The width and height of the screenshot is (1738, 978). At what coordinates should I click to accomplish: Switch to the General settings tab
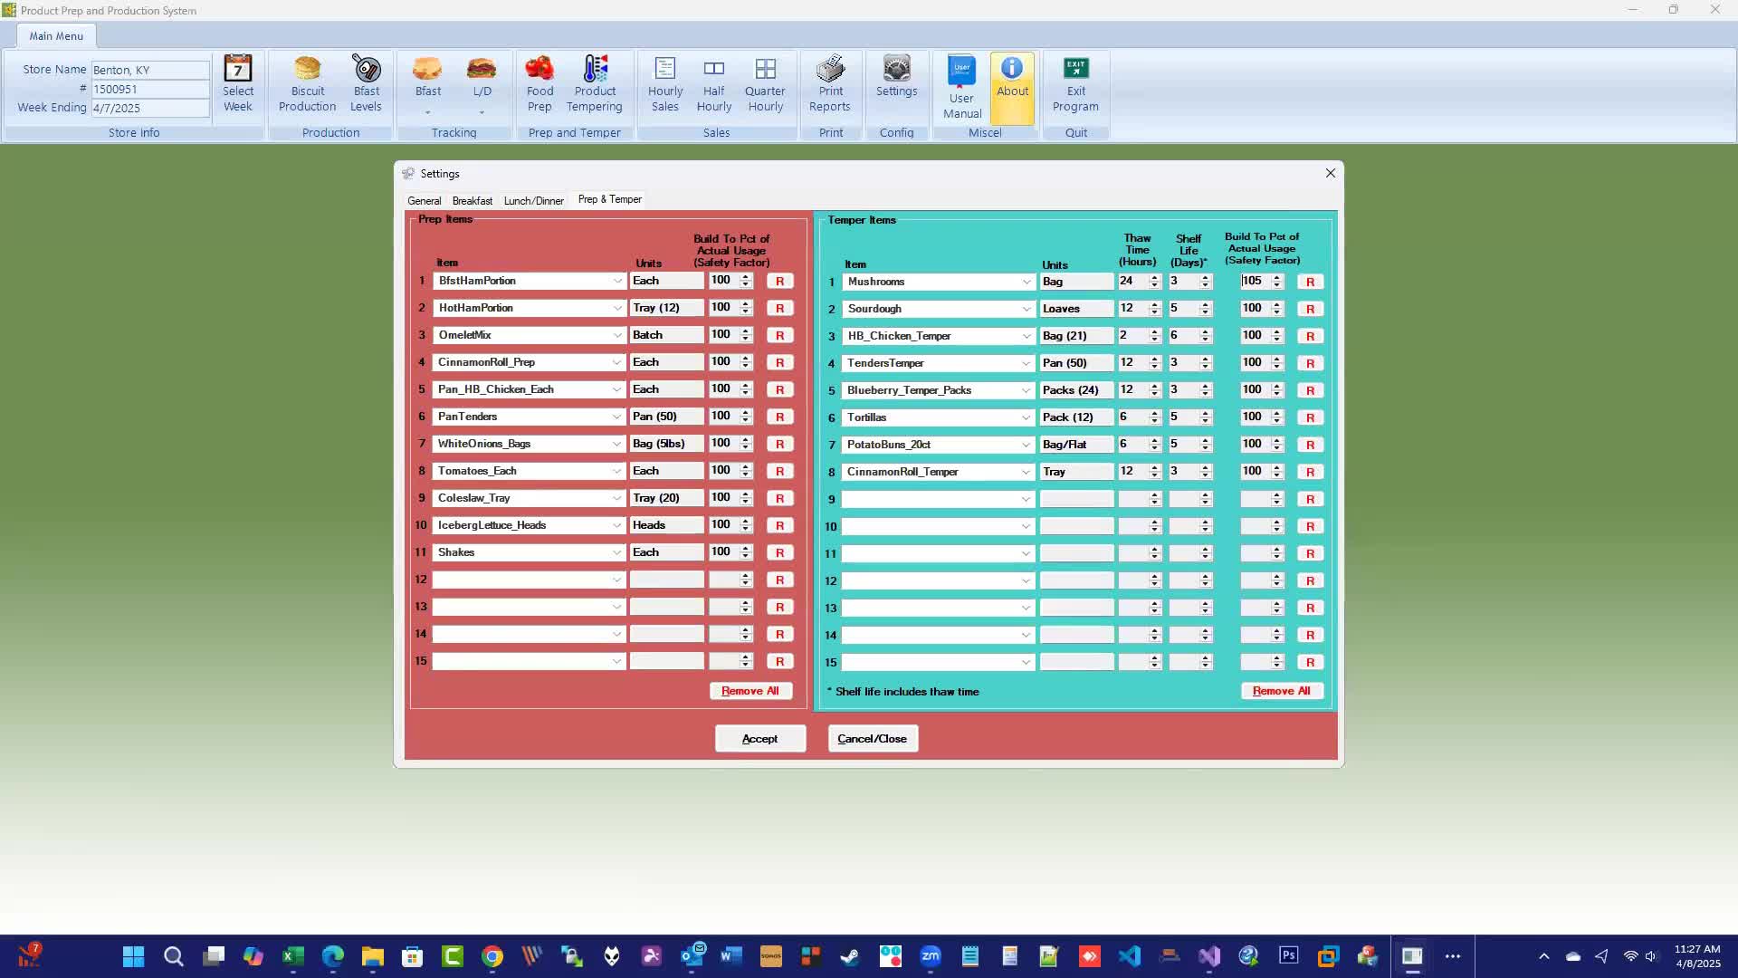pyautogui.click(x=424, y=201)
